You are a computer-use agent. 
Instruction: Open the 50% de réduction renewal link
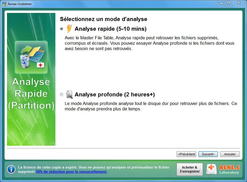point(71,171)
